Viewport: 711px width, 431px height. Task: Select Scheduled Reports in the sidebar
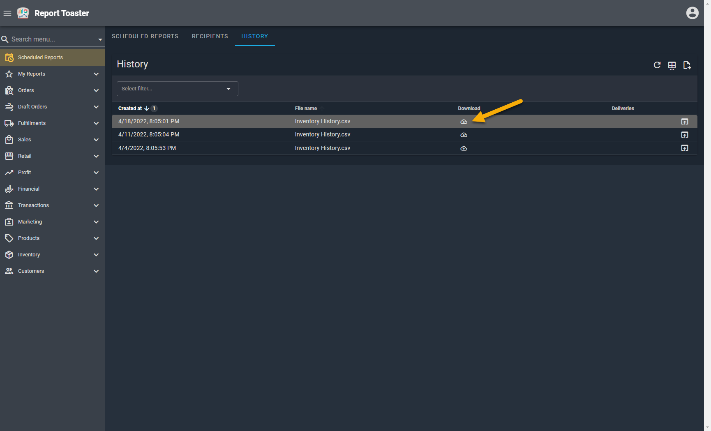pos(40,58)
